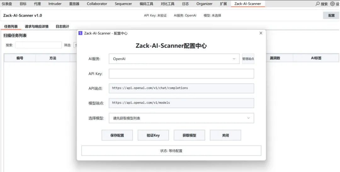Click the 扫描任务列表 heading
The image size is (340, 172).
(15, 36)
